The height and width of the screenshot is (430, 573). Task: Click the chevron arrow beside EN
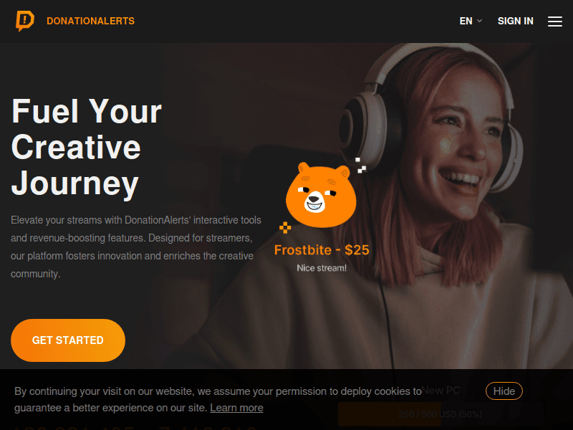click(x=479, y=21)
